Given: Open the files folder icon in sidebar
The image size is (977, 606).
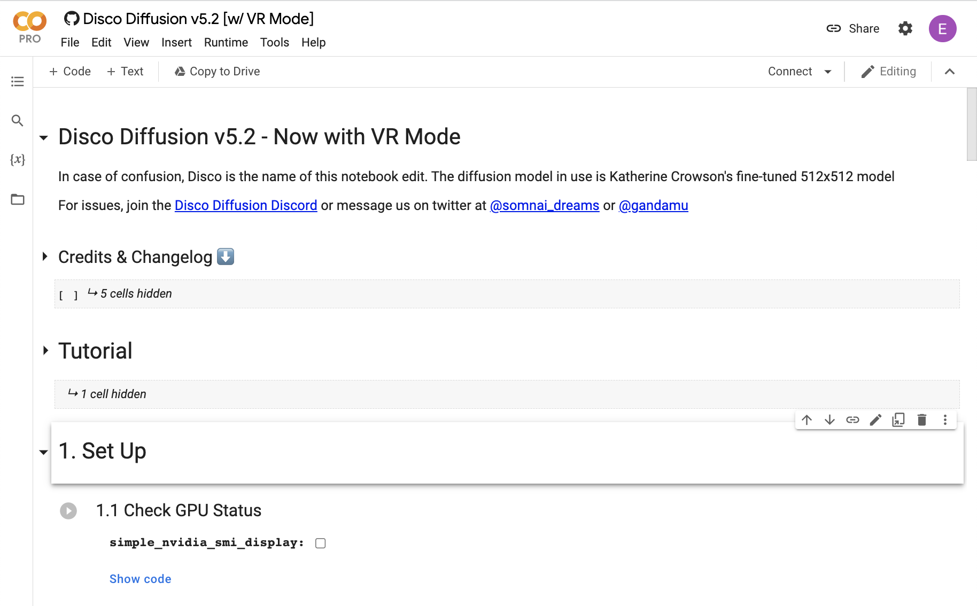Looking at the screenshot, I should tap(18, 199).
